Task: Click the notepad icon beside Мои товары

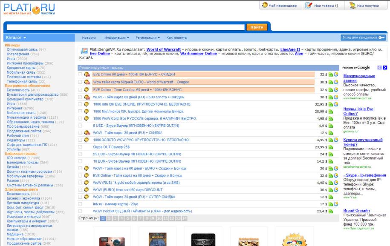Action: point(309,5)
